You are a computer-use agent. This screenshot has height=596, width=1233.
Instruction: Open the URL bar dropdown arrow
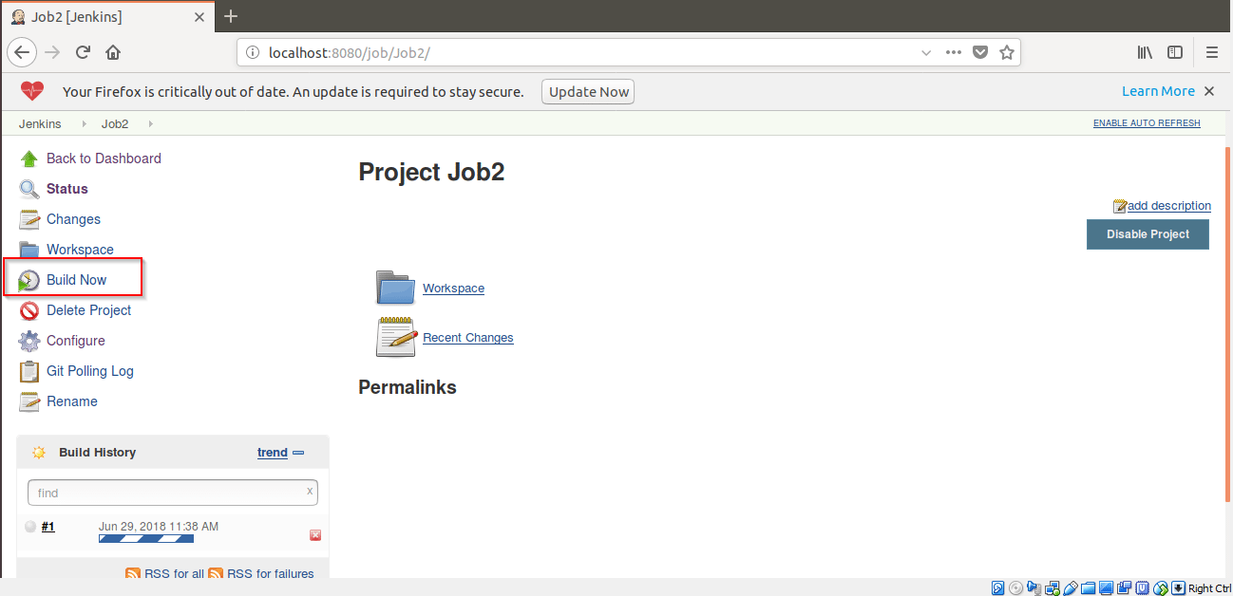click(x=926, y=52)
